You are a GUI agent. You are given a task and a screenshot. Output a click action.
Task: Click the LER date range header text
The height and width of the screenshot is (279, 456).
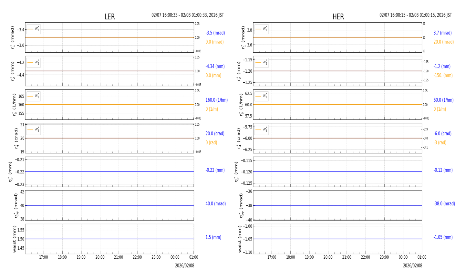click(188, 15)
